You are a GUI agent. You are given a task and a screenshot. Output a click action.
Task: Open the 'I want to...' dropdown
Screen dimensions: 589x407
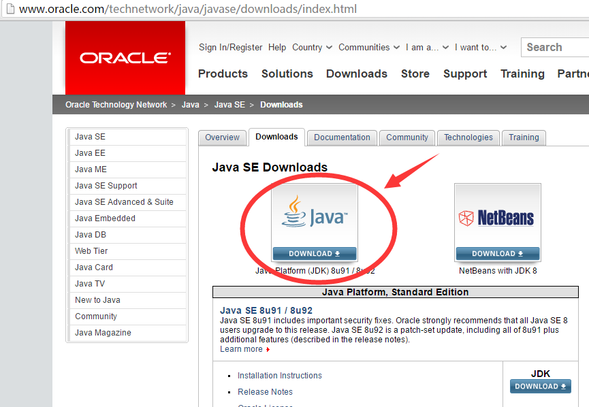481,48
